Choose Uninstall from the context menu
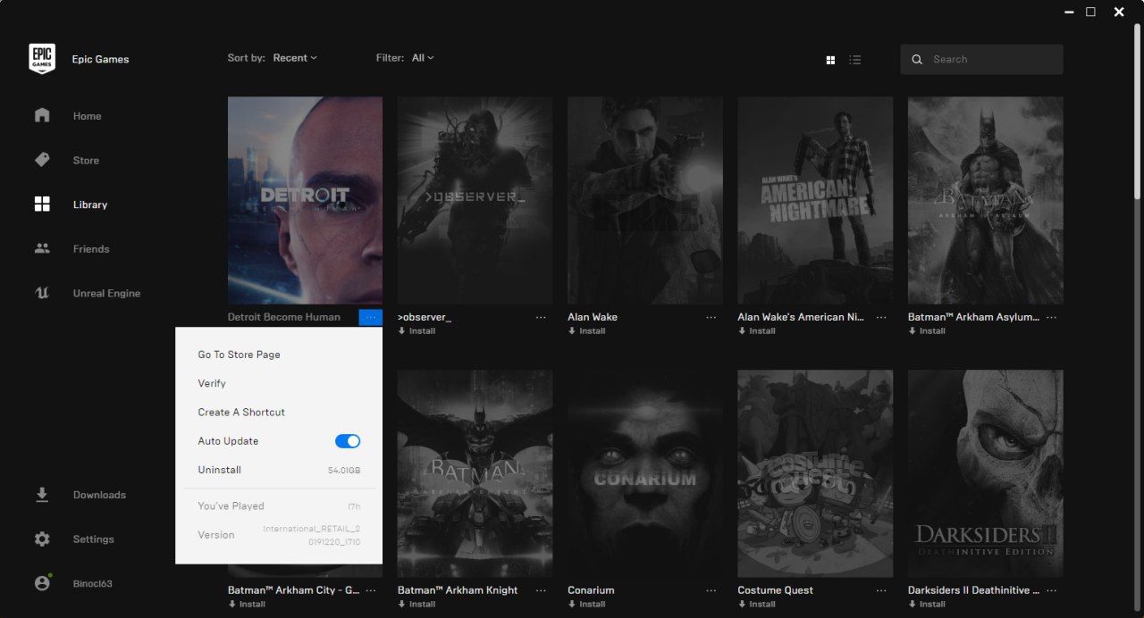1144x618 pixels. tap(279, 470)
